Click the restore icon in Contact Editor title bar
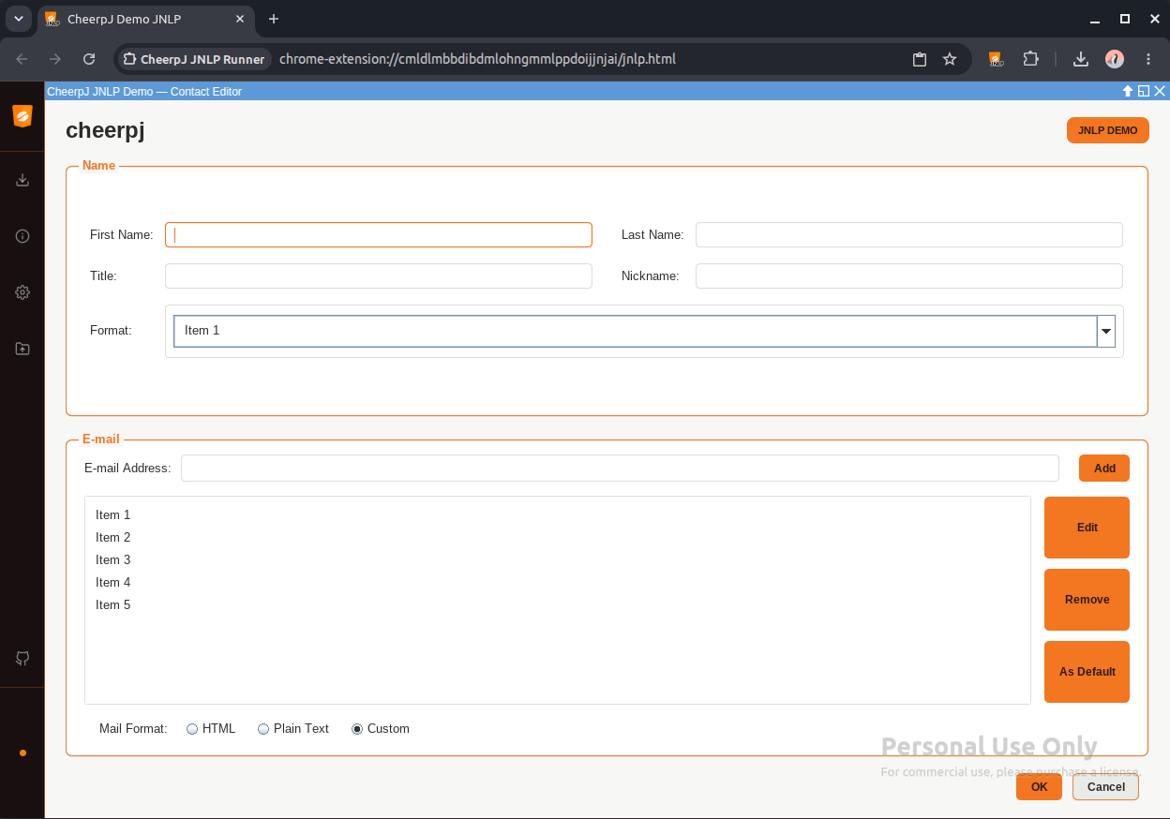 (x=1144, y=91)
